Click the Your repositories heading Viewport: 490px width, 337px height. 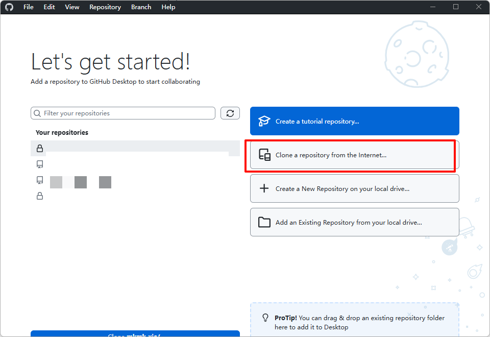[x=62, y=132]
